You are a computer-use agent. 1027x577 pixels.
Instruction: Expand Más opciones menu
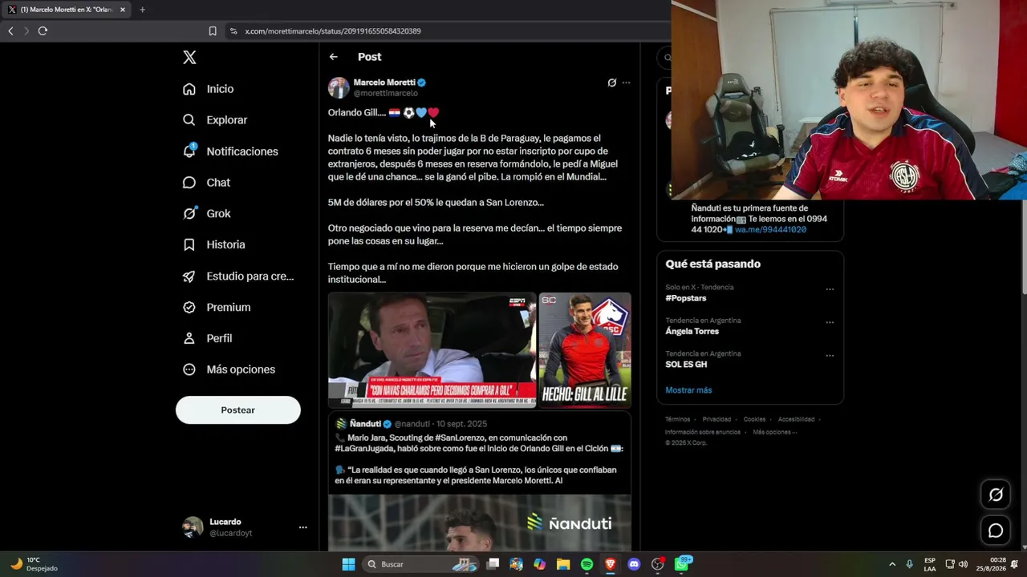(229, 369)
